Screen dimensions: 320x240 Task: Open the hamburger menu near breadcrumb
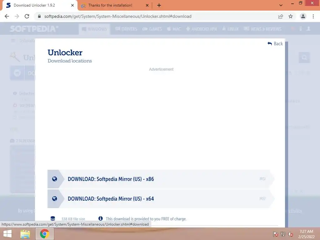pos(13,41)
